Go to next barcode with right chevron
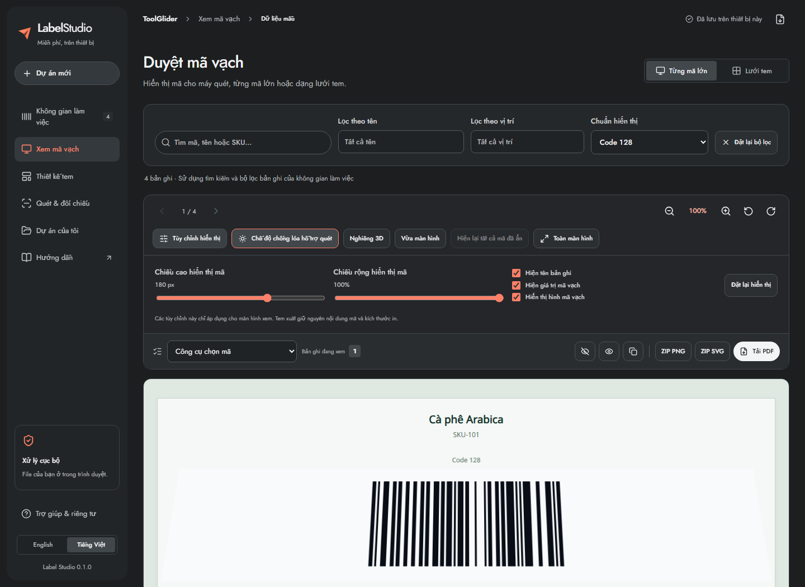805x587 pixels. (216, 211)
